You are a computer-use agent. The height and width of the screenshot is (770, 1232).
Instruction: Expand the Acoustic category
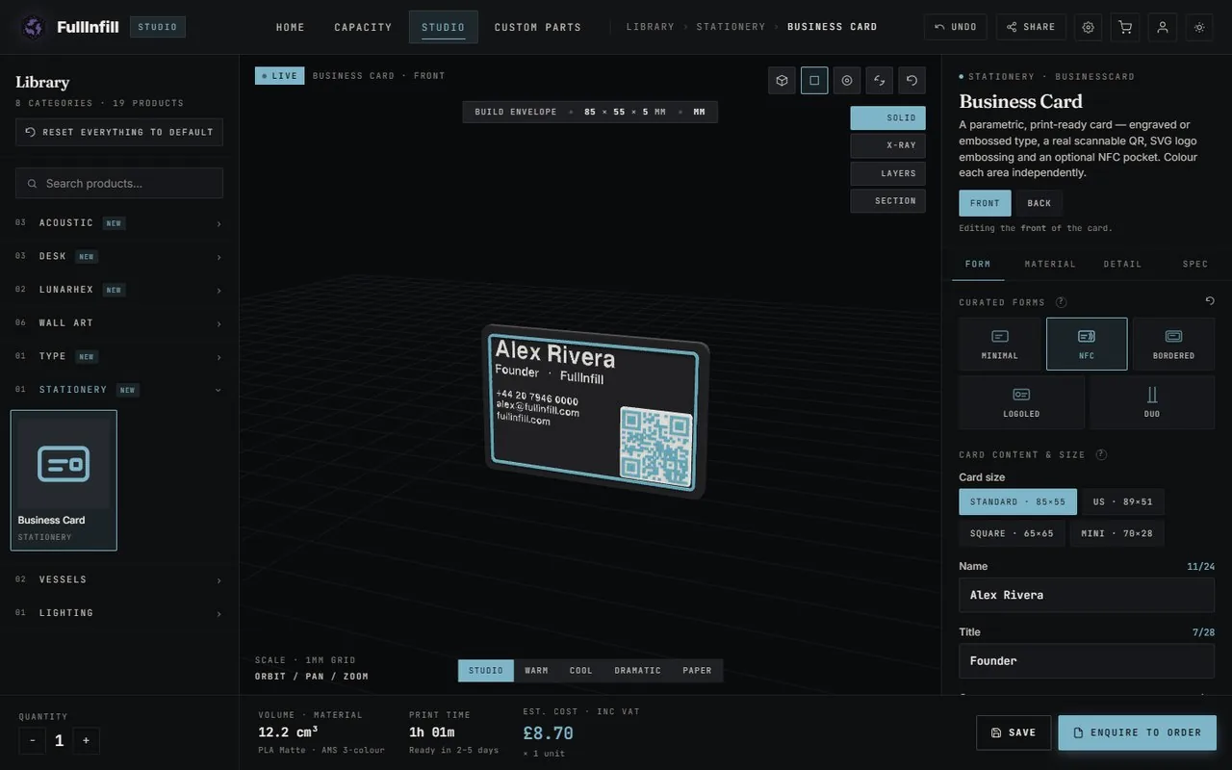[x=119, y=223]
